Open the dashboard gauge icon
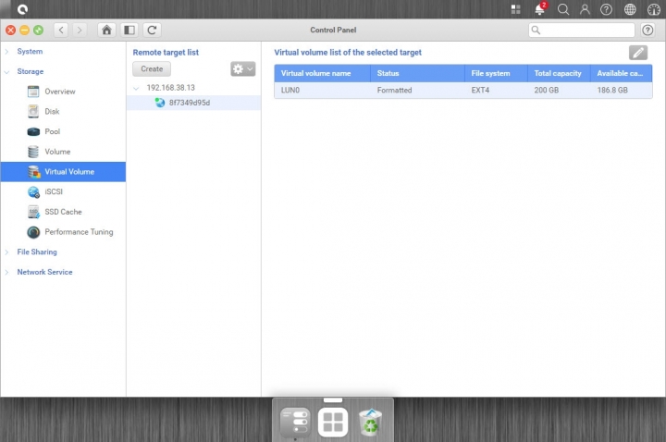Image resolution: width=666 pixels, height=442 pixels. (653, 9)
